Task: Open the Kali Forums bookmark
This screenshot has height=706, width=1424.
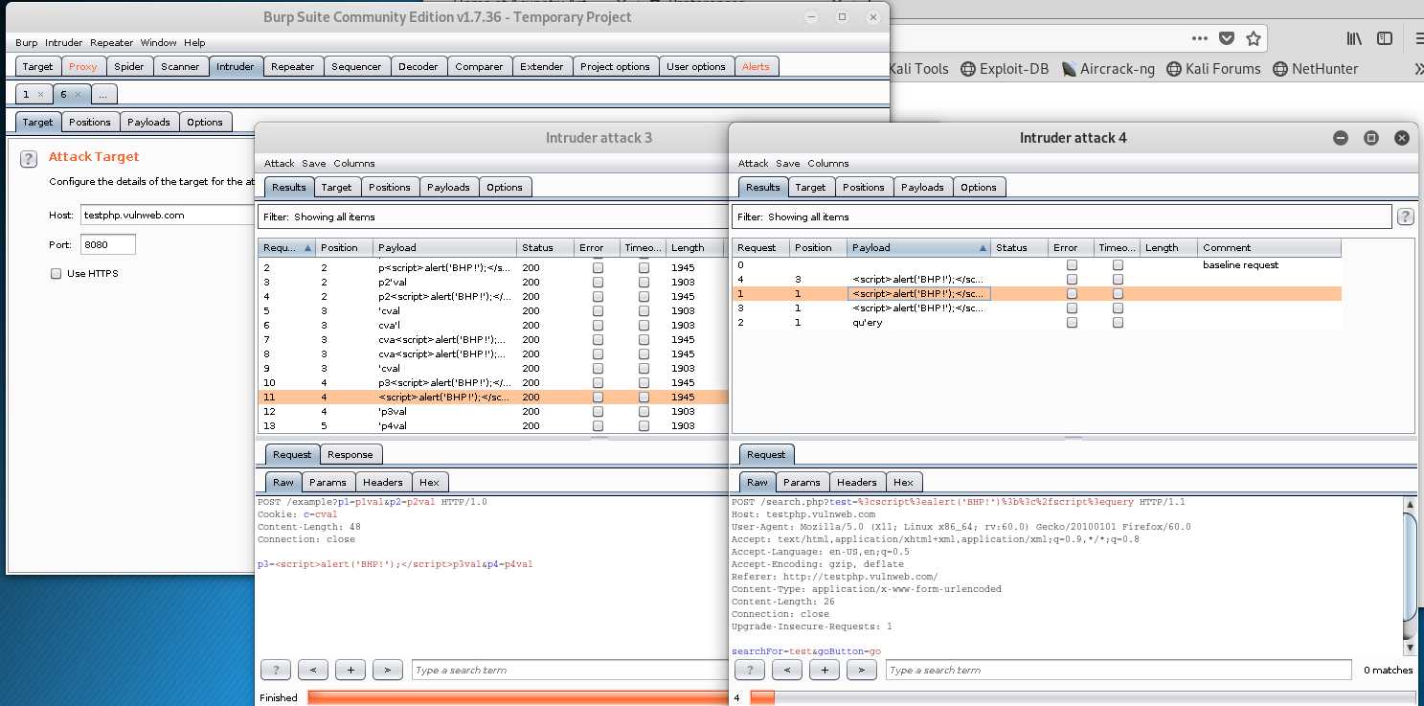Action: click(x=1213, y=69)
